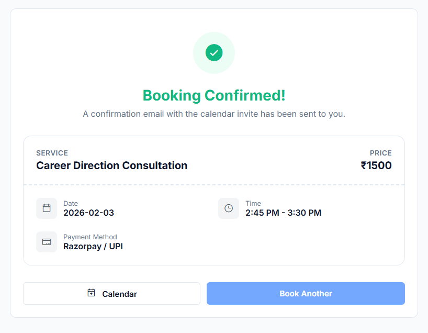This screenshot has height=333, width=428.
Task: Click the ₹1500 price amount
Action: pyautogui.click(x=376, y=165)
